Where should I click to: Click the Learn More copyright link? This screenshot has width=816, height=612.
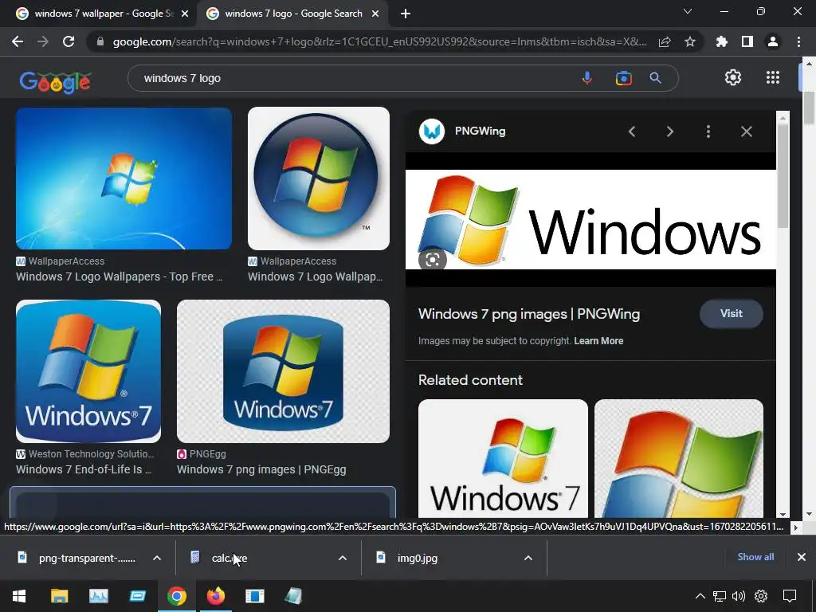(x=598, y=341)
